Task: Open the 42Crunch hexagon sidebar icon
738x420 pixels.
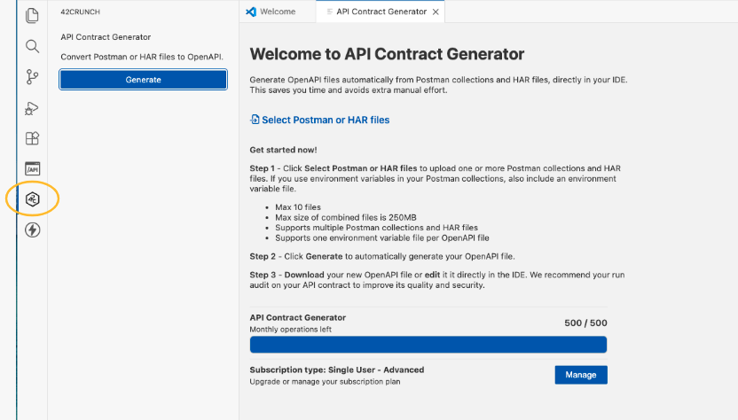Action: pos(32,199)
